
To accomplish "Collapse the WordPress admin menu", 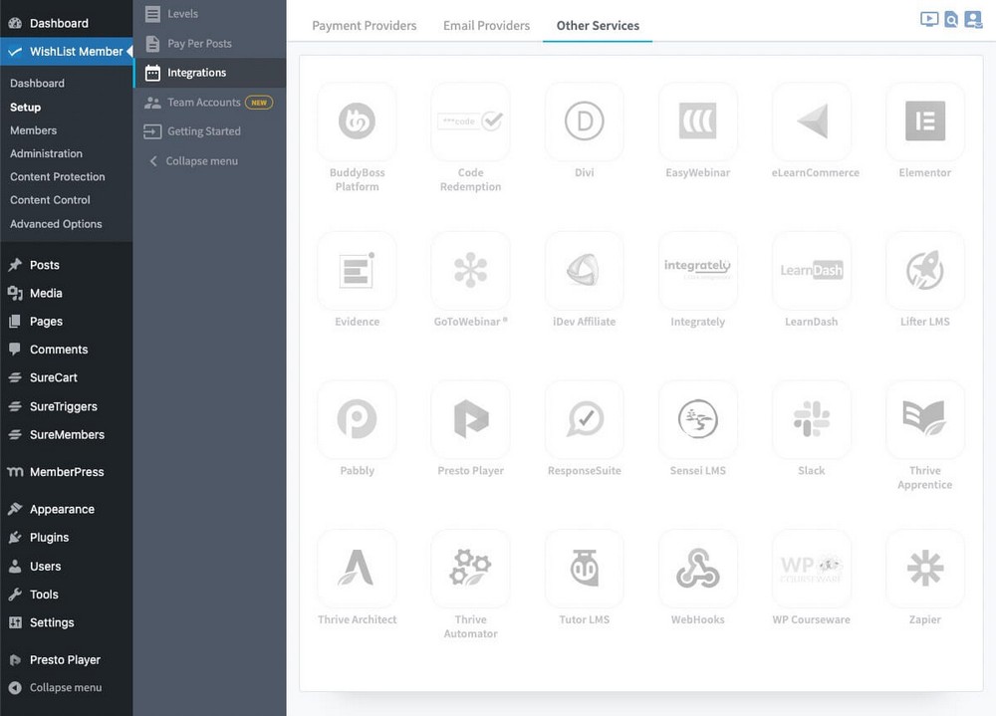I will (66, 687).
